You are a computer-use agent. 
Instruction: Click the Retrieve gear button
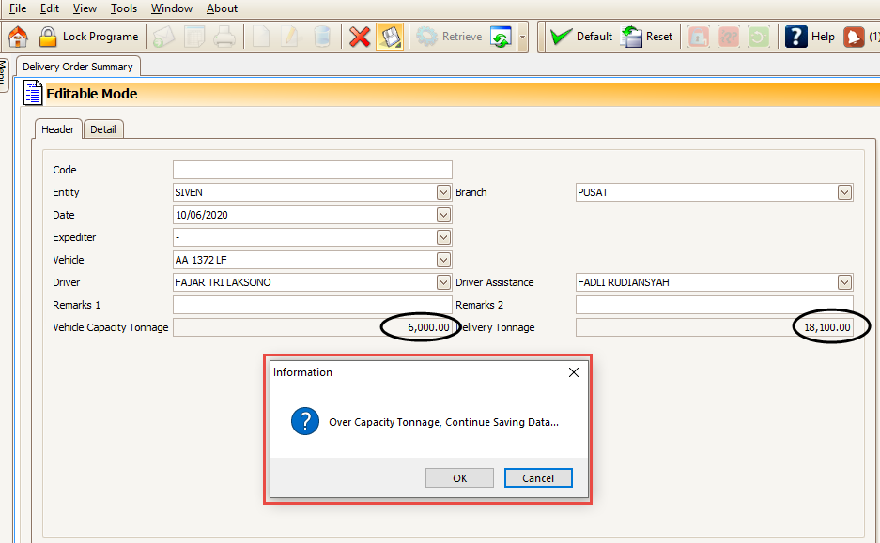[448, 37]
